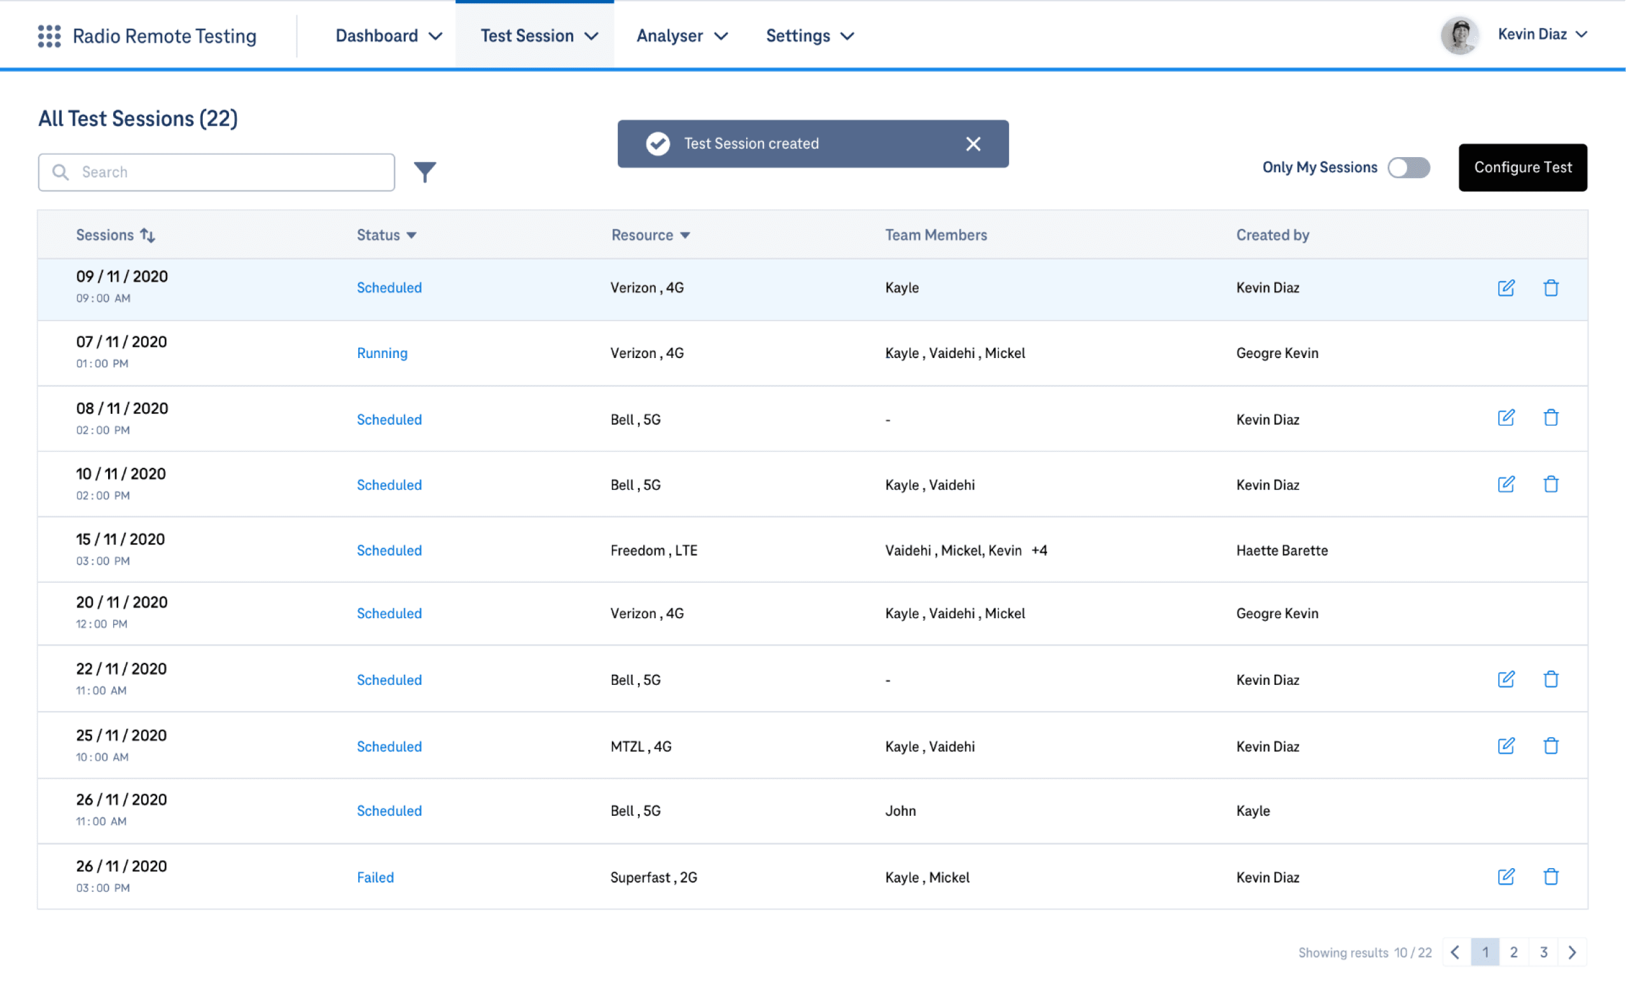Delete the 08/11/2020 Bell session
Image resolution: width=1626 pixels, height=987 pixels.
1550,418
